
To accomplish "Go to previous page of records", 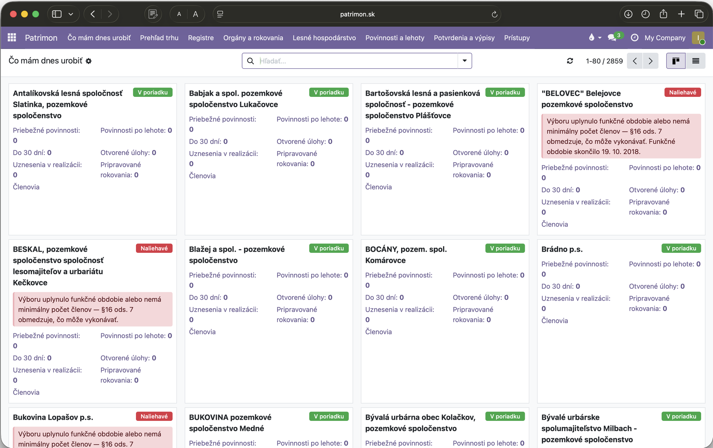I will click(635, 61).
